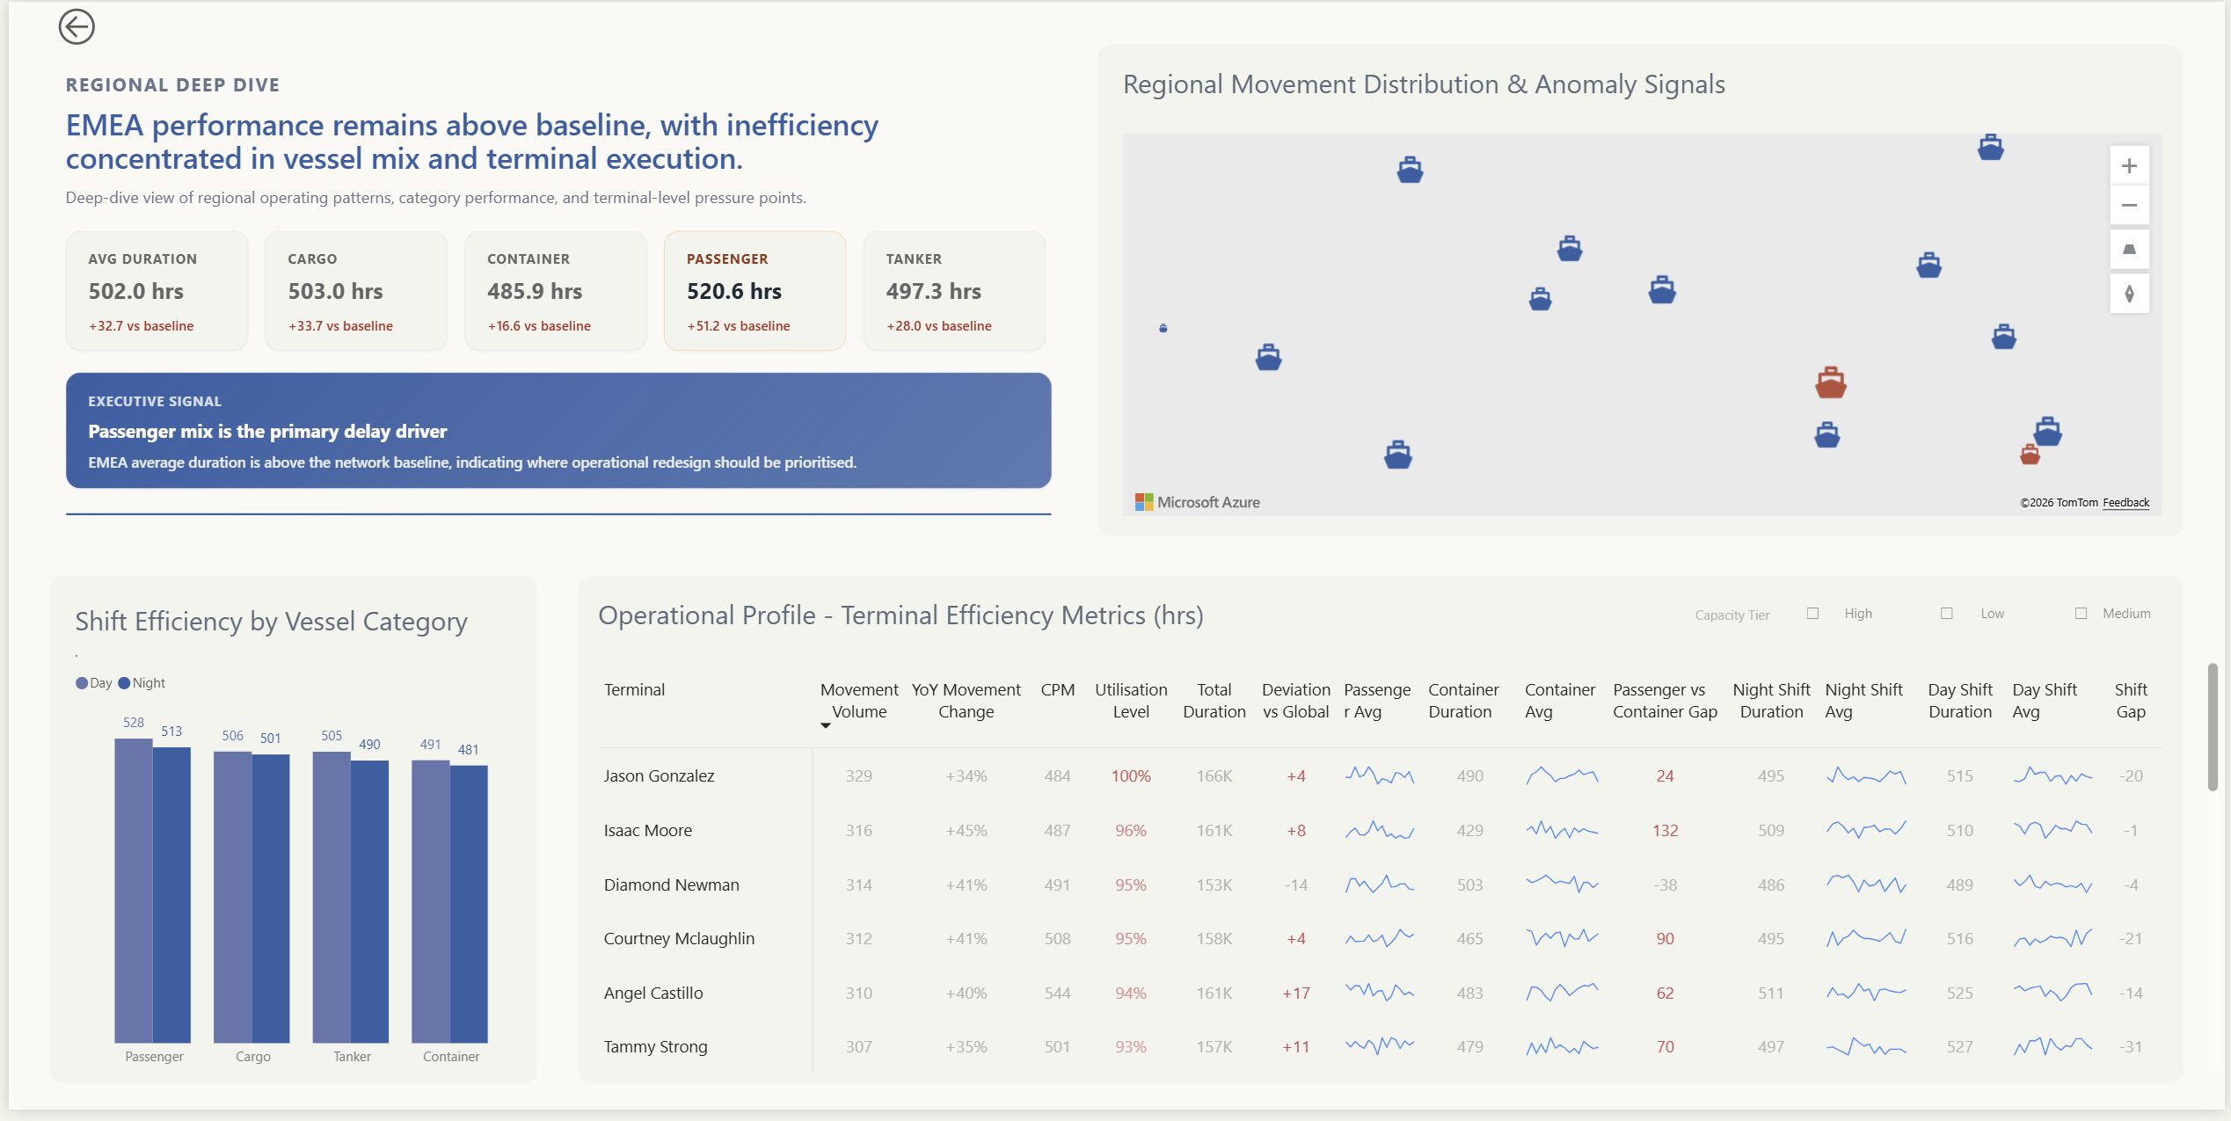Click the large red ship marker

pyautogui.click(x=1830, y=383)
